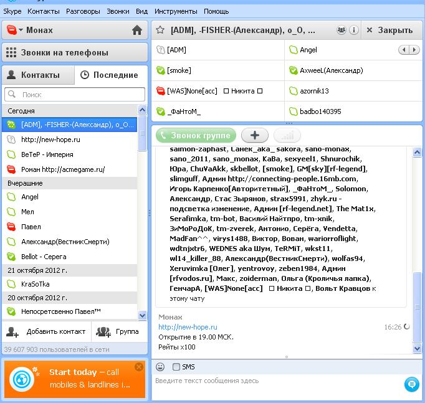Start a group call with Звонок группе

click(196, 135)
